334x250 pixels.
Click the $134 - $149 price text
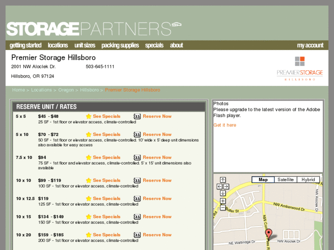tap(51, 217)
